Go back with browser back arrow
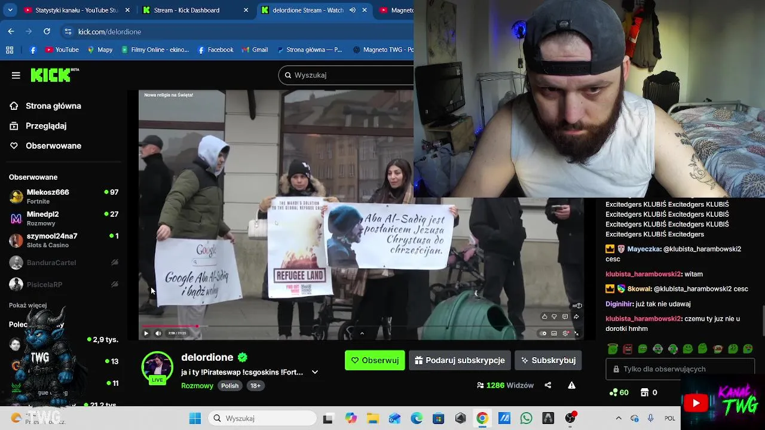This screenshot has width=765, height=430. (x=11, y=32)
